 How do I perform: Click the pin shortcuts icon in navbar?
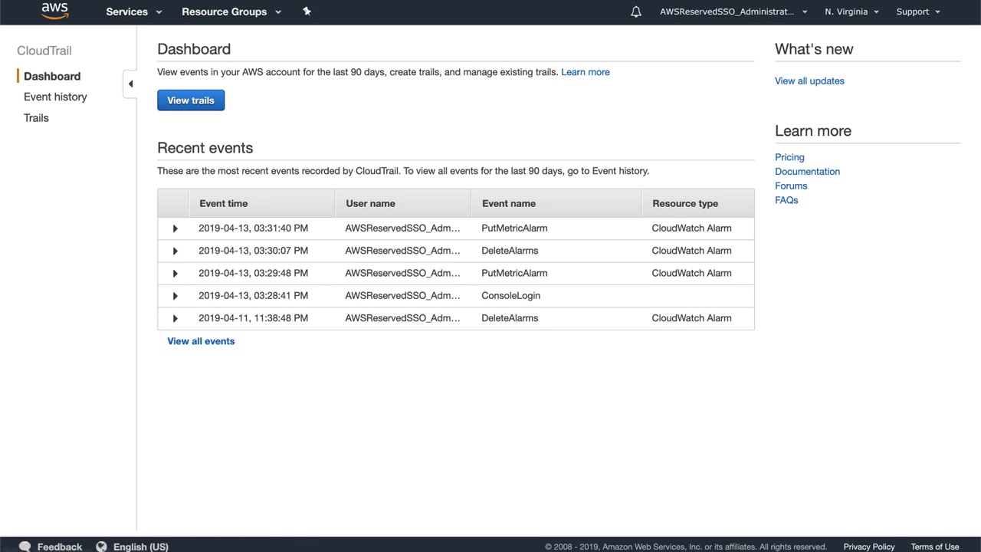point(307,11)
